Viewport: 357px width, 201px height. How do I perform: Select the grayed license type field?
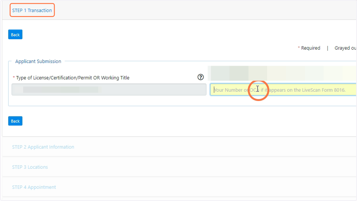(x=109, y=89)
